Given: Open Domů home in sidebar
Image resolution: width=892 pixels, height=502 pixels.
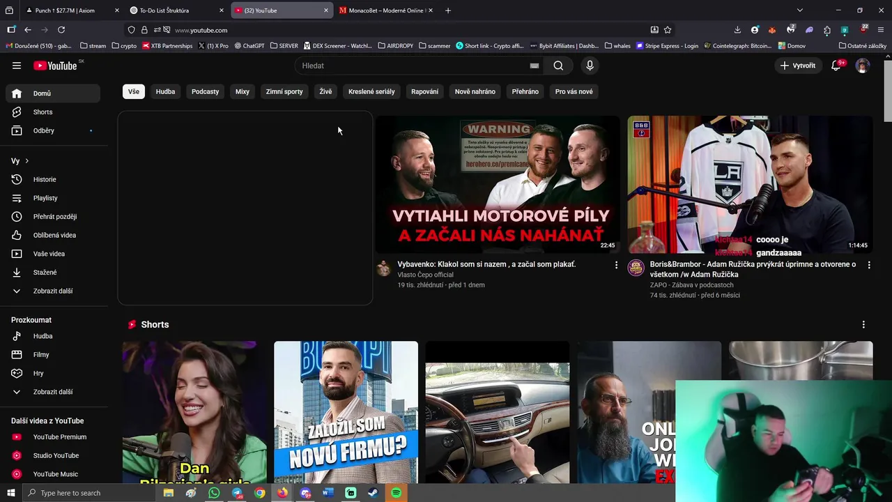Looking at the screenshot, I should click(52, 93).
